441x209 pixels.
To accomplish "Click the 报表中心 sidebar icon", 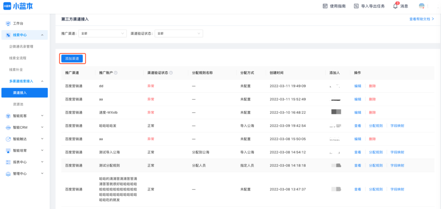I will [8, 162].
